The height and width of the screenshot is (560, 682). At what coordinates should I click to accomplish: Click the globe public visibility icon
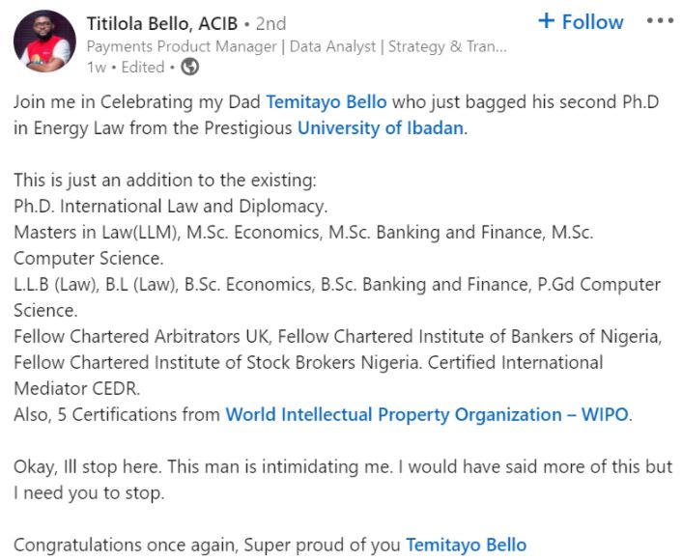[x=190, y=68]
